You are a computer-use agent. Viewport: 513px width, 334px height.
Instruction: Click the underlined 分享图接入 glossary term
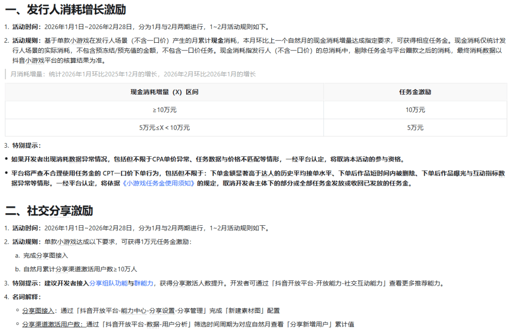click(38, 310)
